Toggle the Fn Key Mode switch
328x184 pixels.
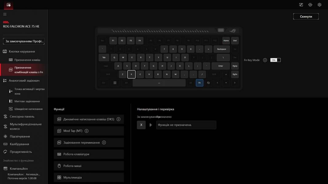[275, 60]
